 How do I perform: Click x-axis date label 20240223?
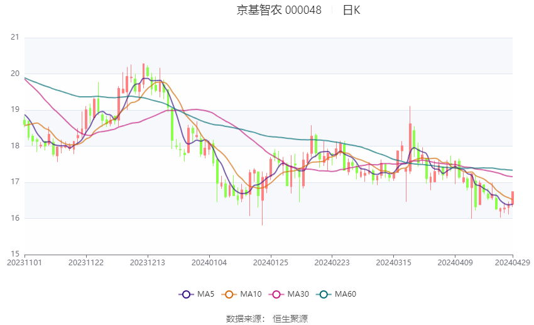[332, 263]
